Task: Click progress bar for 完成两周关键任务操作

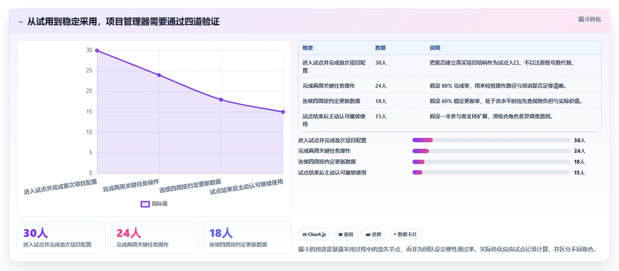Action: pos(491,151)
